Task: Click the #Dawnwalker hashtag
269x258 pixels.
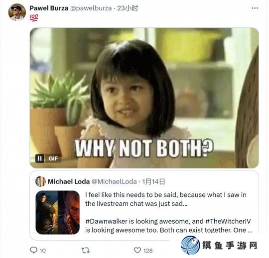Action: coord(107,221)
